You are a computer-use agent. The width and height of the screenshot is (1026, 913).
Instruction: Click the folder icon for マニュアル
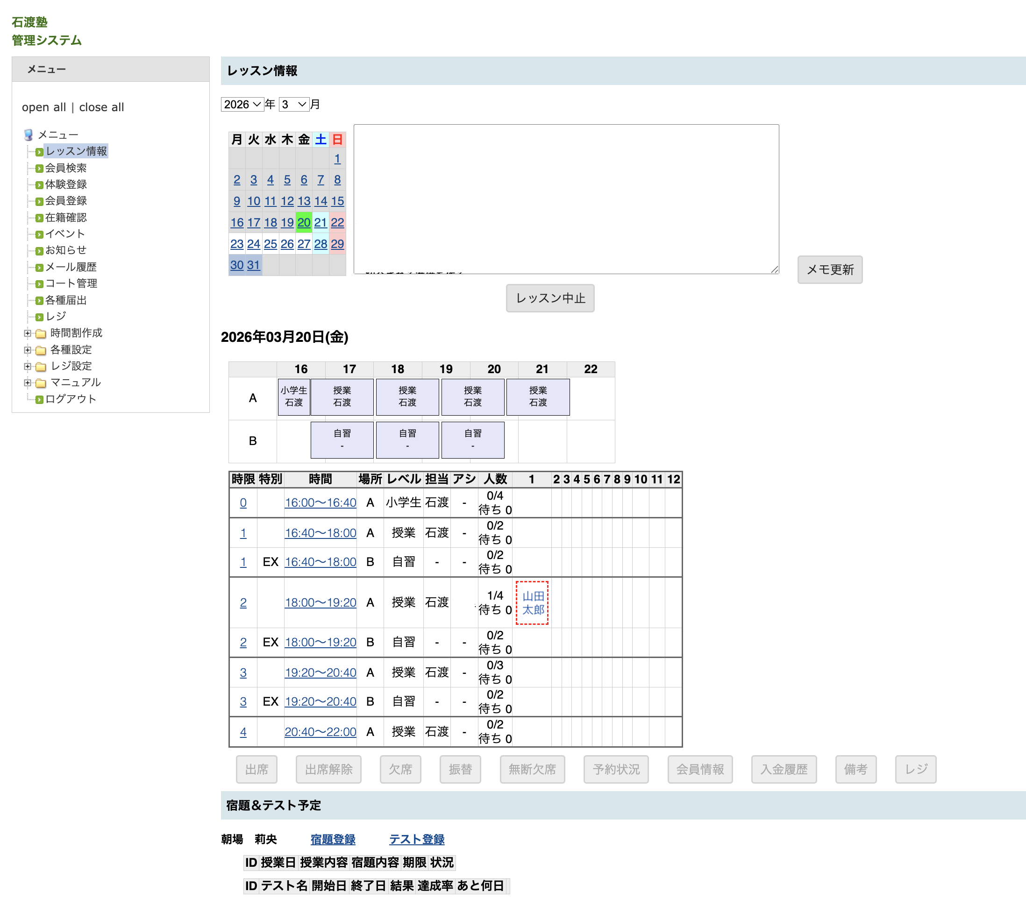41,383
